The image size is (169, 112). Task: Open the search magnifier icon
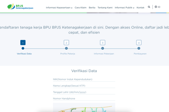click(x=149, y=7)
